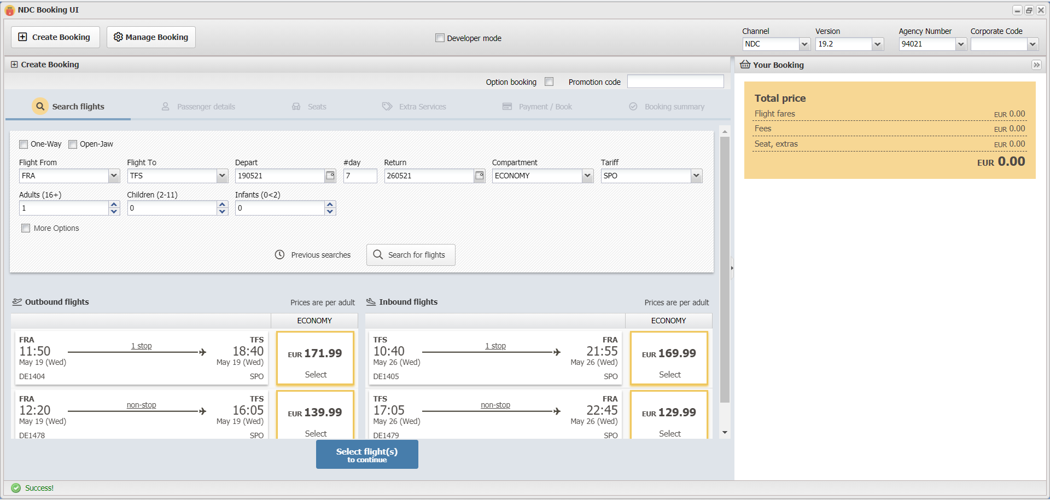Click the magnifier icon on Search flights tab

40,106
